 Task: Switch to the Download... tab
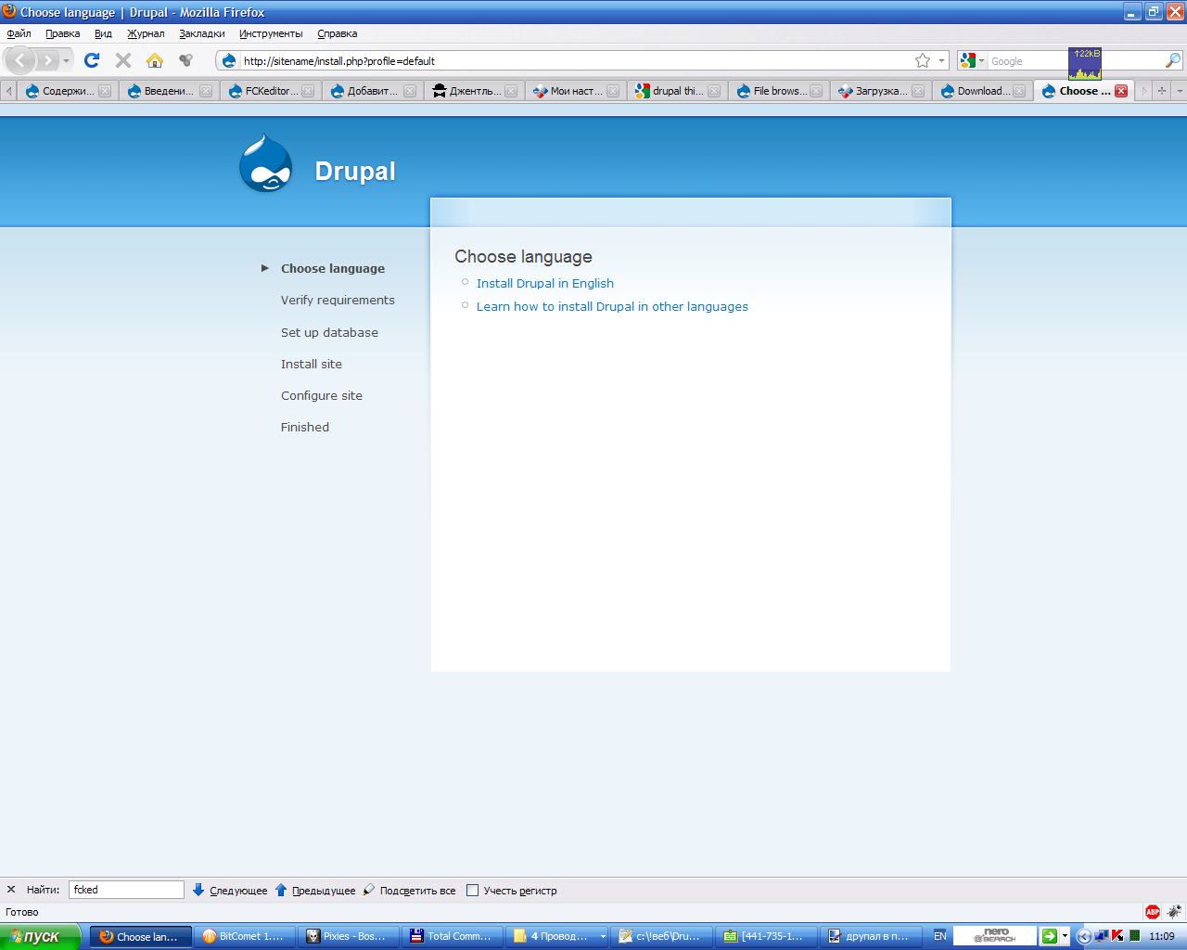(983, 91)
